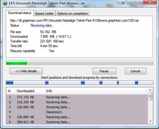
Task: Open the Speed Limiter tab
Action: [x=44, y=13]
